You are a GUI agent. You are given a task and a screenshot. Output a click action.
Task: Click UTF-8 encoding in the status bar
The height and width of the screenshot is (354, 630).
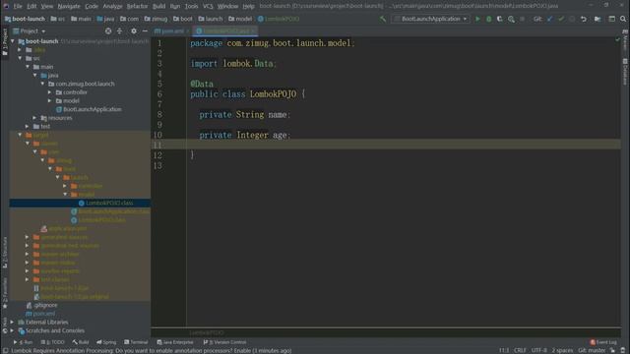pyautogui.click(x=538, y=350)
